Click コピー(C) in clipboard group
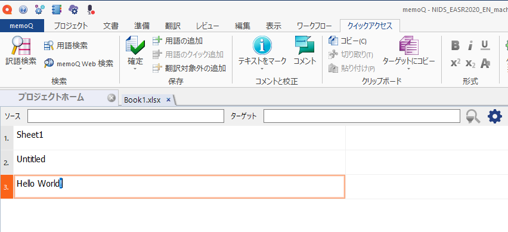 tap(347, 41)
